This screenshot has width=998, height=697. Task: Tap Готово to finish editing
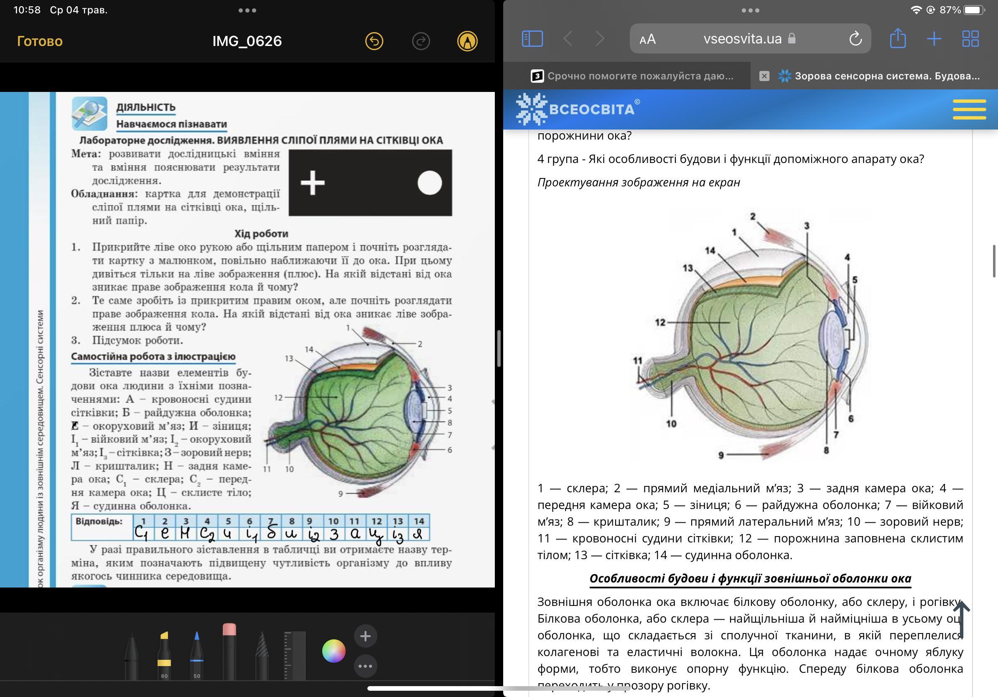[x=40, y=41]
